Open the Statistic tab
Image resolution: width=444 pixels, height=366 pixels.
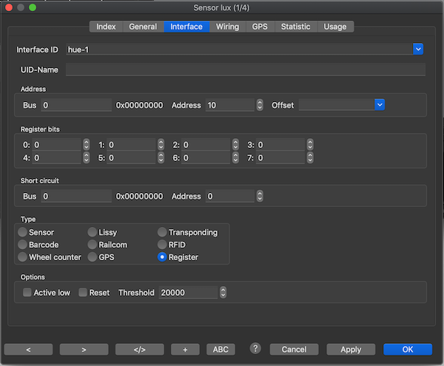click(295, 27)
